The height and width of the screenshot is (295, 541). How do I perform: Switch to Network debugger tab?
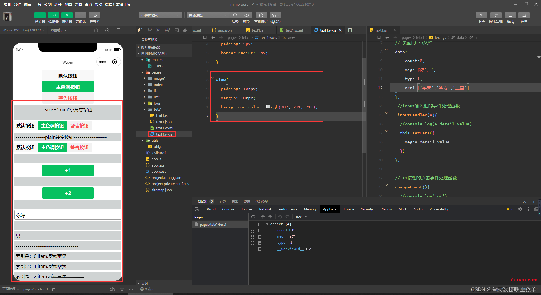pos(265,209)
